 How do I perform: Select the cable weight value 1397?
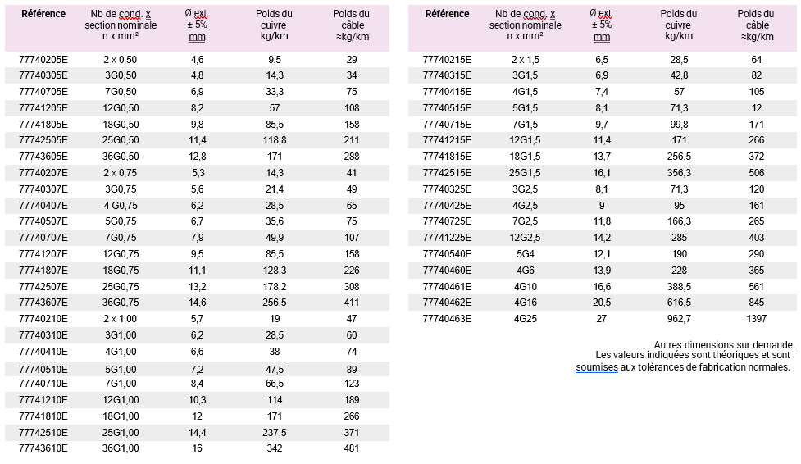point(756,318)
